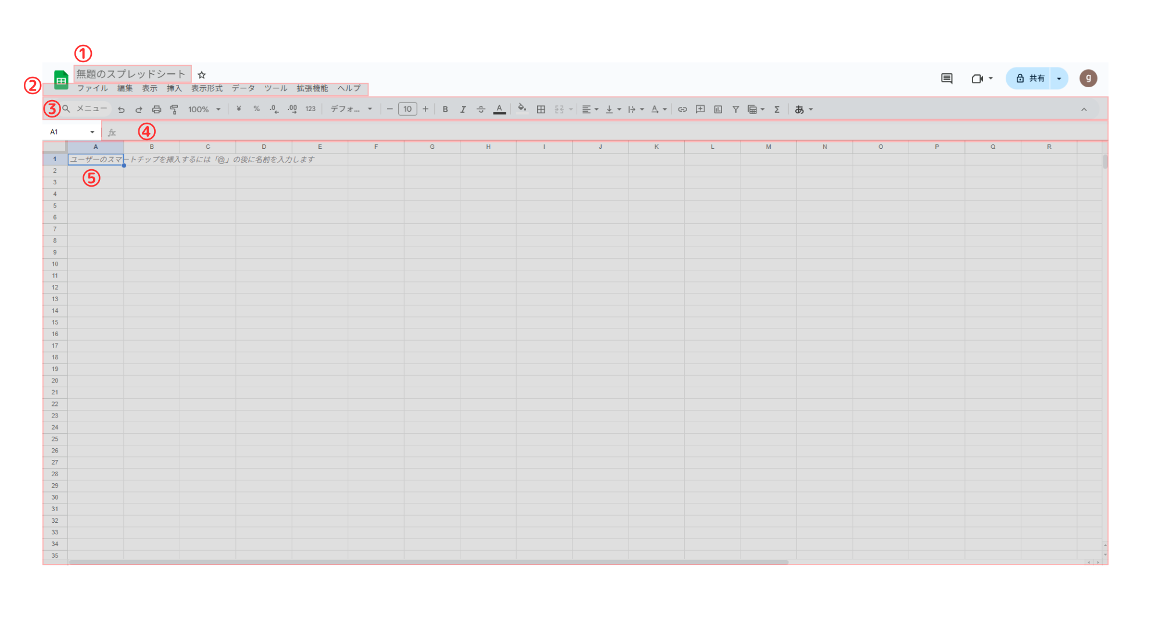This screenshot has height=628, width=1151.
Task: Click the redo icon
Action: (x=138, y=109)
